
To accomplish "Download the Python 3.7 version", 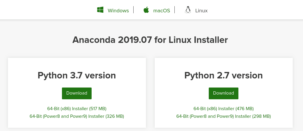I will 77,93.
